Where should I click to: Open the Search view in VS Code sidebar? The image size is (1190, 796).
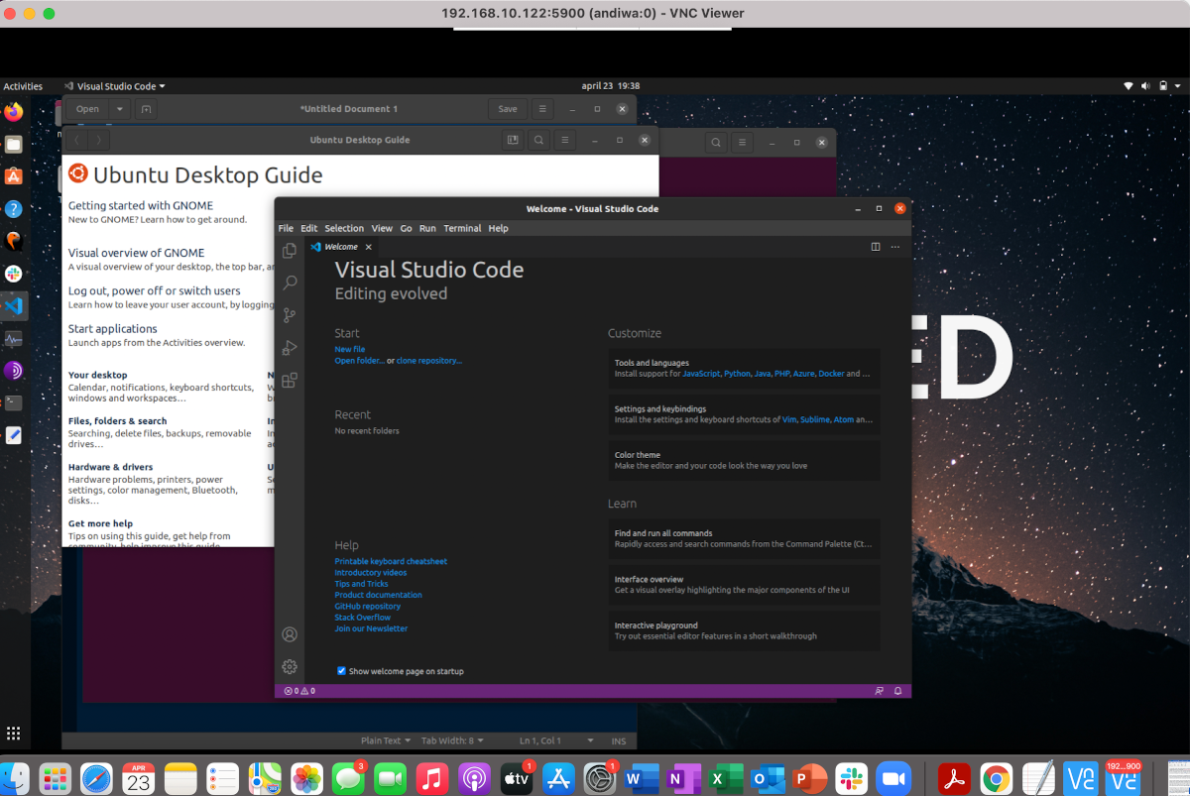289,283
